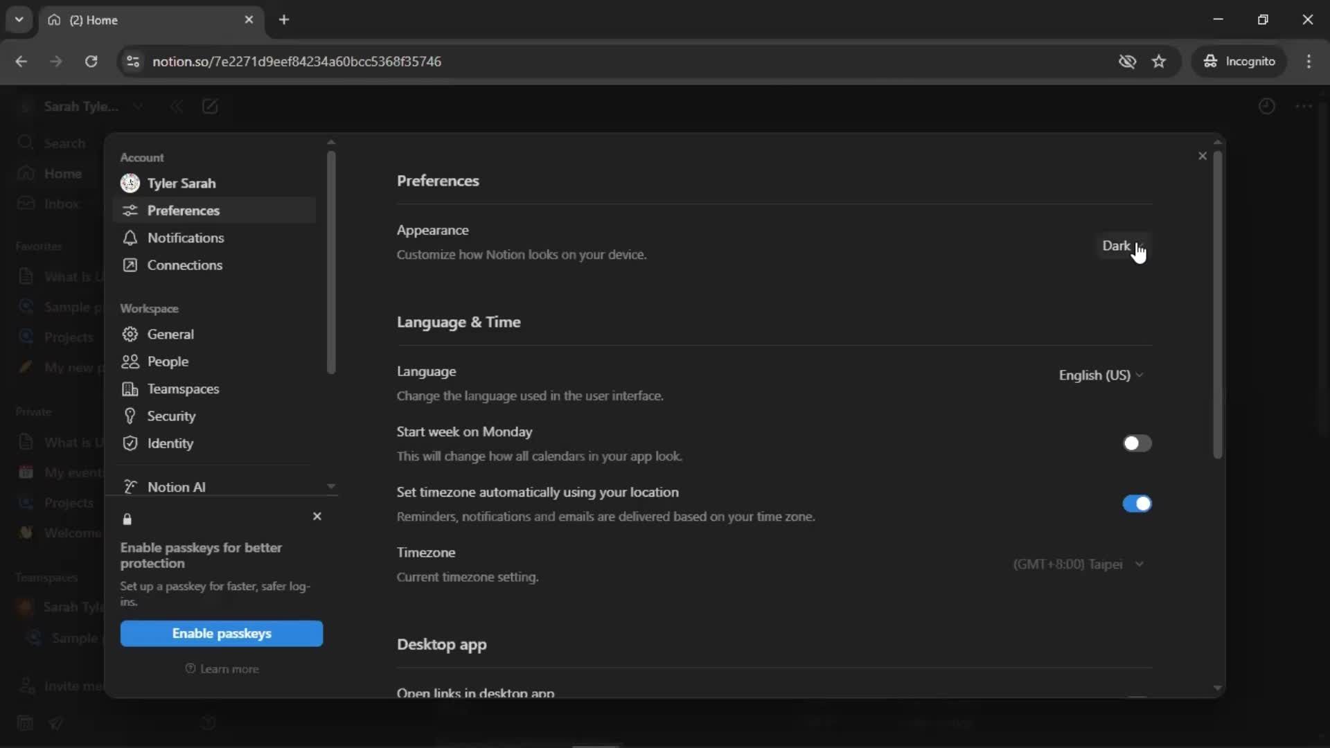
Task: Open Sarah Tyler workspace switcher
Action: [x=81, y=106]
